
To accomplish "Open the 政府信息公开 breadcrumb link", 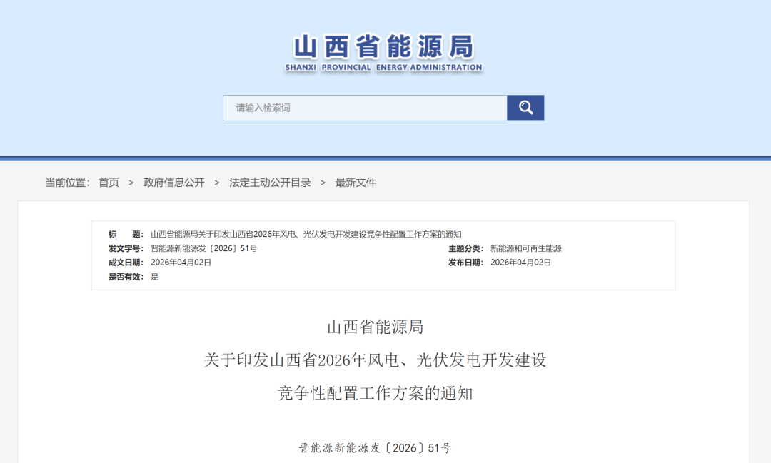I will (174, 183).
